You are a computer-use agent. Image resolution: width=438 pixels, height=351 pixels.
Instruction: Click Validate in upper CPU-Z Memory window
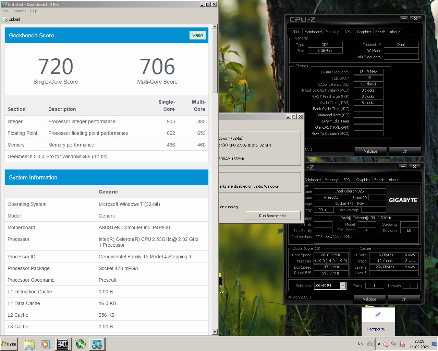click(370, 151)
